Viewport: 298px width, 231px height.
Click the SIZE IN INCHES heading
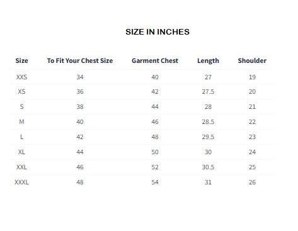158,32
